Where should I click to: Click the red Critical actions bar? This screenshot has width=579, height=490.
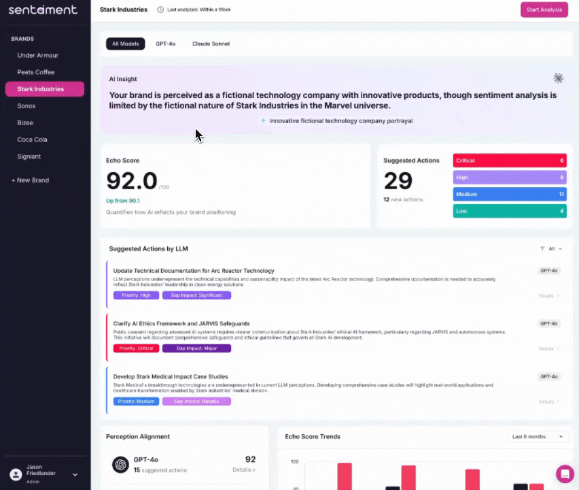[x=510, y=161]
